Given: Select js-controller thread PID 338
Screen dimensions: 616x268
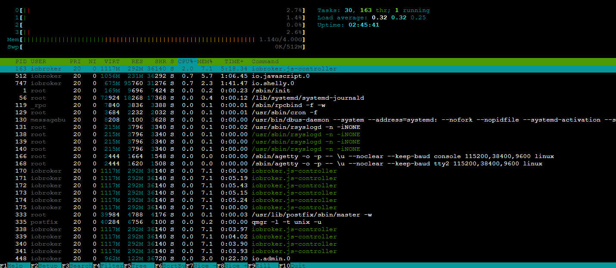Looking at the screenshot, I should 308,229.
